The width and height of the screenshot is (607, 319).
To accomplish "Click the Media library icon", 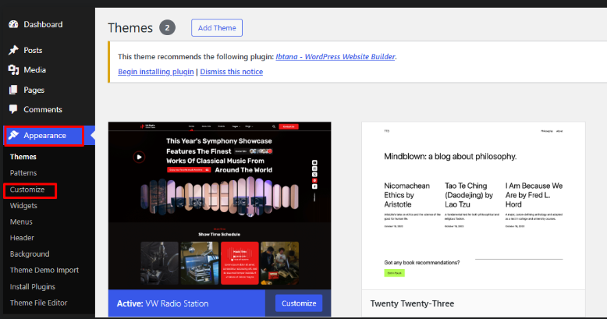I will click(13, 69).
